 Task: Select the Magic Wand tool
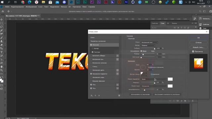click(2, 30)
